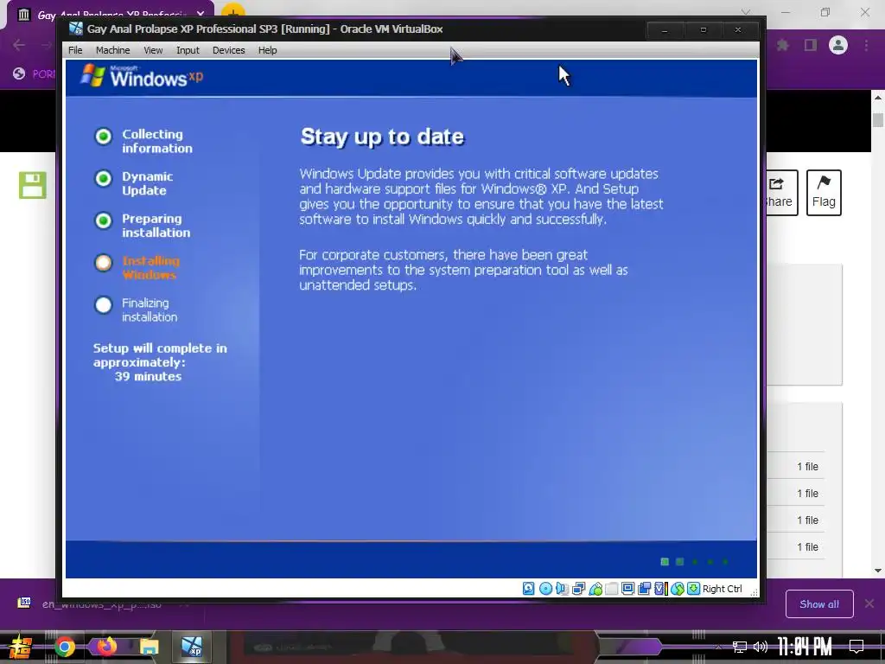Click the Share button on the browser page
This screenshot has height=664, width=885.
point(781,193)
